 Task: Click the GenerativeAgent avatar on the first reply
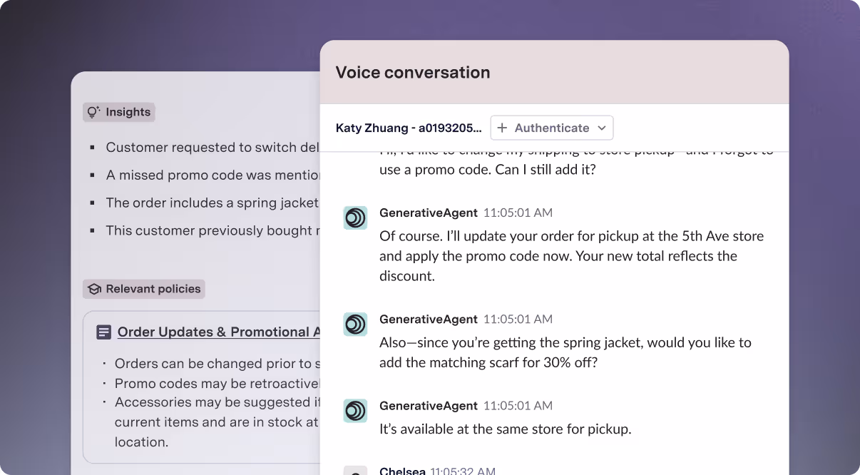[355, 218]
